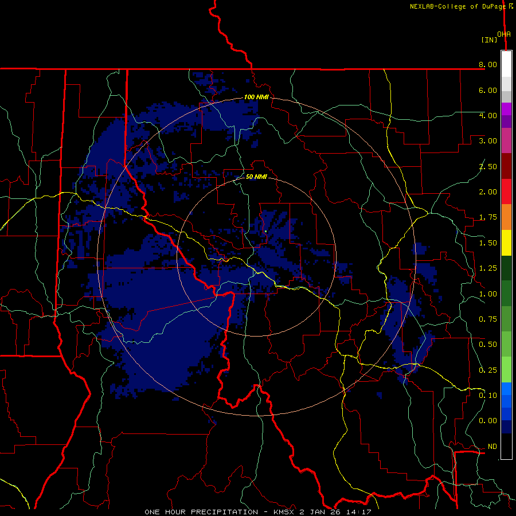Select the bright red legend swatch
This screenshot has width=516, height=516.
(506, 191)
